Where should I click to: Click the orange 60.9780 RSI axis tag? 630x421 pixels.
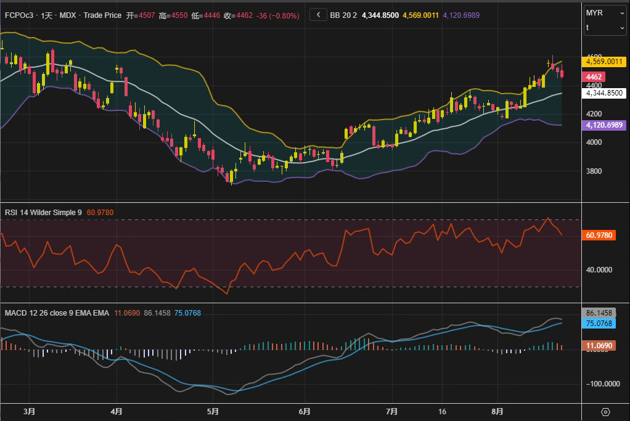pyautogui.click(x=599, y=235)
